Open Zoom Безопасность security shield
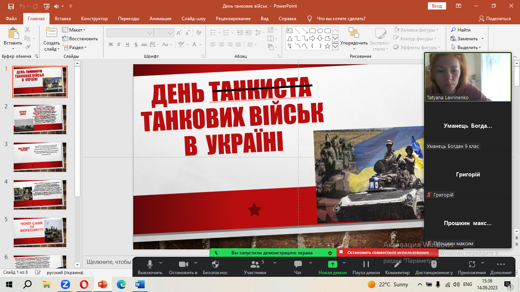Image resolution: width=520 pixels, height=292 pixels. click(x=215, y=267)
